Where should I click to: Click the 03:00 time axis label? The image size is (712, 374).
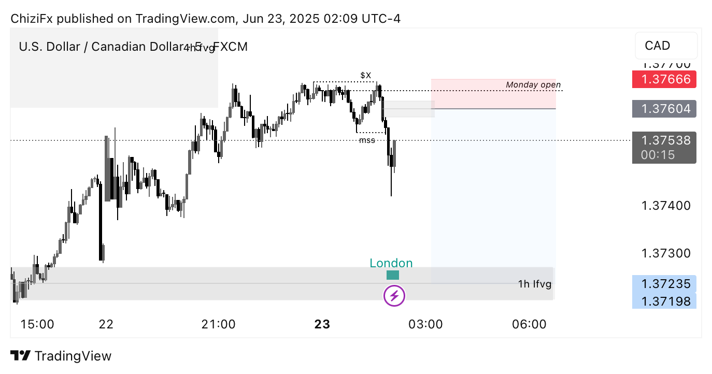(425, 324)
